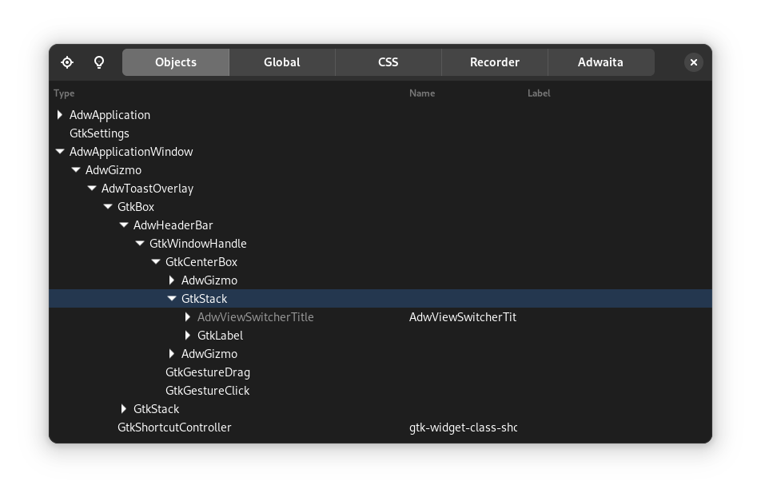Open the lightbulb theme menu
761x497 pixels.
[x=99, y=62]
